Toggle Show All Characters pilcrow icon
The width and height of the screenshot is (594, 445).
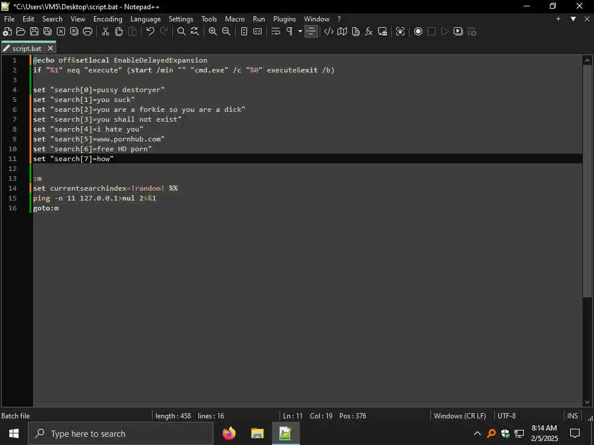point(289,31)
